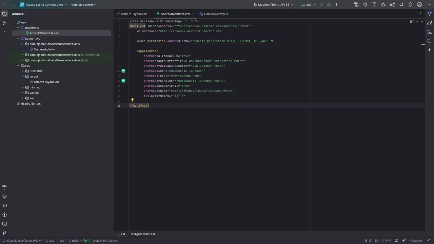Open the account profile icon
This screenshot has width=434, height=244.
pos(419,5)
